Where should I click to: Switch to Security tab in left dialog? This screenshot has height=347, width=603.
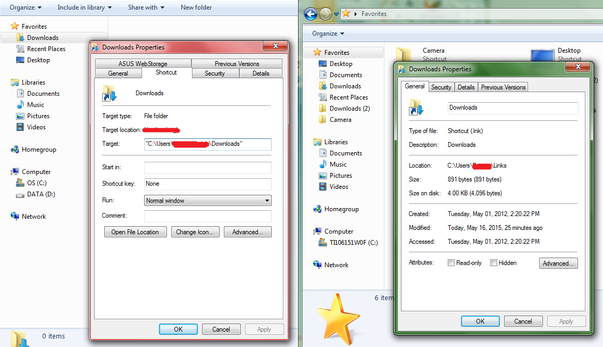tap(215, 73)
